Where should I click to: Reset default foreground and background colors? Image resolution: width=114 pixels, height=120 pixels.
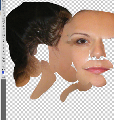[2, 70]
